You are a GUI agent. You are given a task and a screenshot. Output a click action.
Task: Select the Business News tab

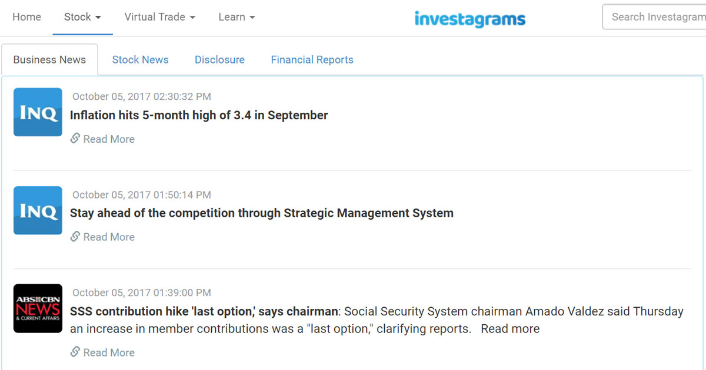point(49,60)
